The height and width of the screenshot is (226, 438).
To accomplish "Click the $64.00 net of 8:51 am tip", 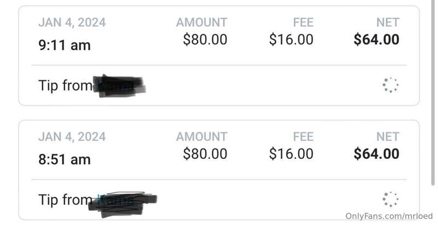I will point(376,153).
